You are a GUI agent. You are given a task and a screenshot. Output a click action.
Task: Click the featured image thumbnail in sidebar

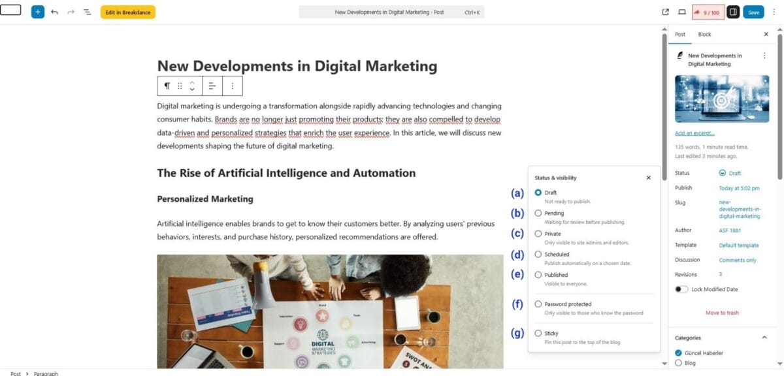[x=721, y=99]
